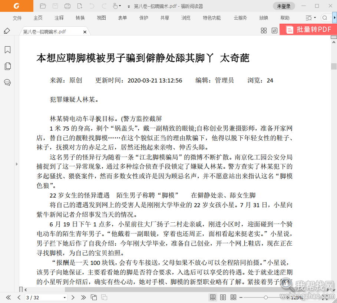Show the tab thumbnails grid view

[264, 30]
